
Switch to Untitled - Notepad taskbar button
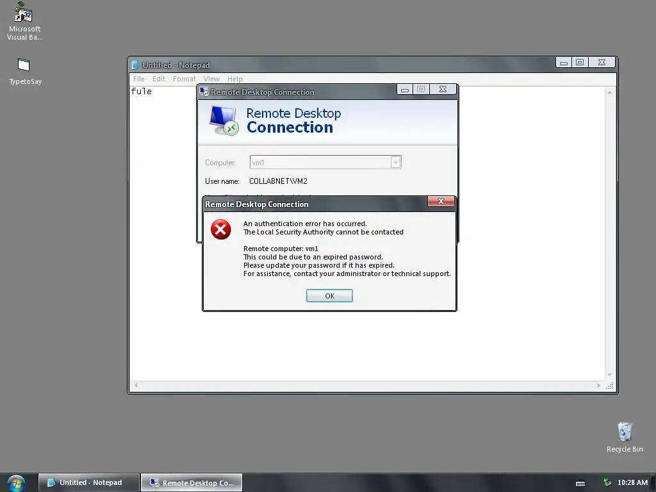88,482
